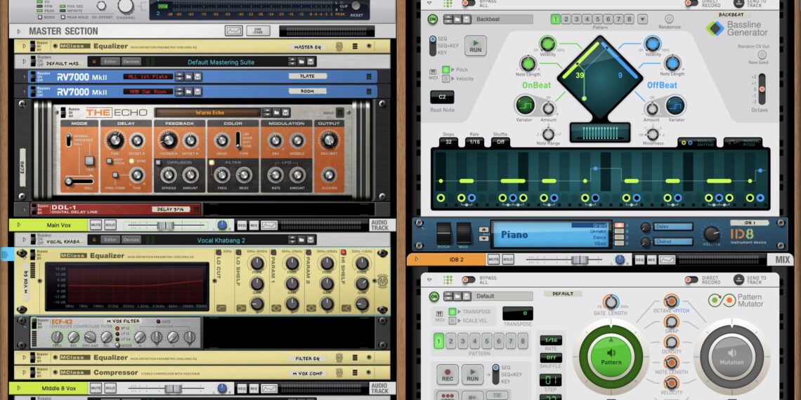Image resolution: width=801 pixels, height=400 pixels.
Task: Open the Bassline Generator patch browser folder
Action: [457, 20]
